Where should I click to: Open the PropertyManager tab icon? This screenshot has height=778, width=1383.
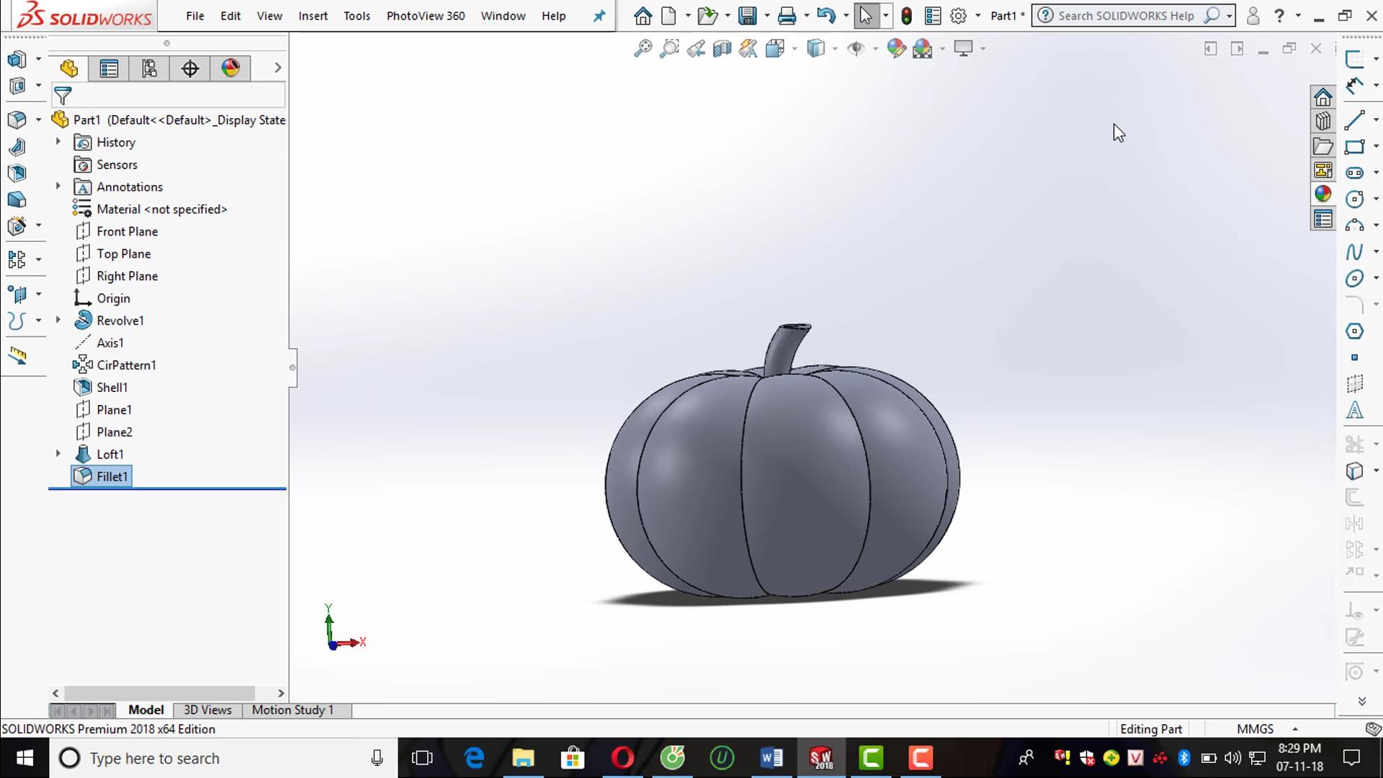coord(109,68)
